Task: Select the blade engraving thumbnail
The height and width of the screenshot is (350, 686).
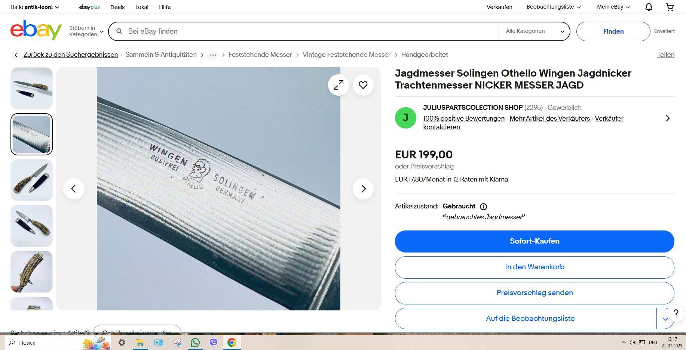Action: pyautogui.click(x=31, y=134)
